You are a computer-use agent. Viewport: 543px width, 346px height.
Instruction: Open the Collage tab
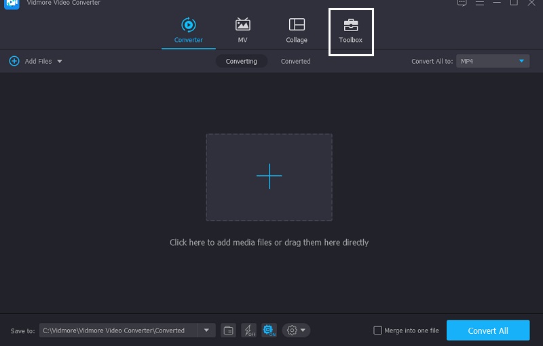(x=297, y=30)
